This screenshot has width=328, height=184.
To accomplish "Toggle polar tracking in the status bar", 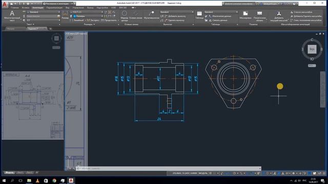I will click(x=234, y=173).
